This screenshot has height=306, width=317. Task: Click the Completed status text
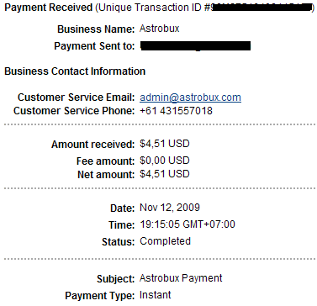(x=165, y=241)
